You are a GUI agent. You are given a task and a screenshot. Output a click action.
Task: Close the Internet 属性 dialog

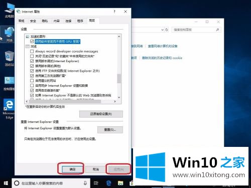tap(125, 12)
